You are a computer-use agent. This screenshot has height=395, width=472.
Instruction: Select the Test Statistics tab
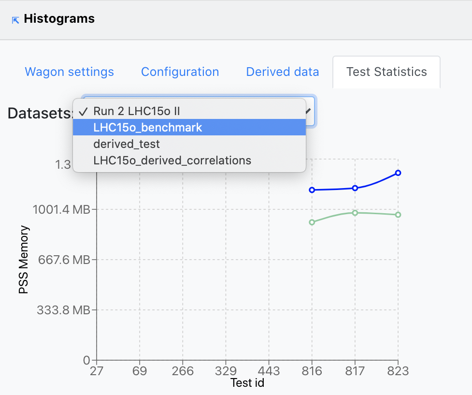coord(386,72)
